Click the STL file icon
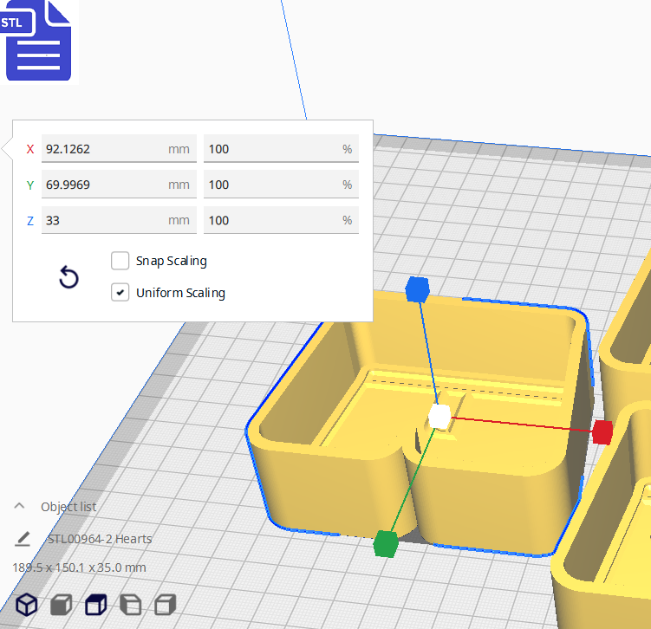Screen dimensions: 651x629 click(x=36, y=41)
